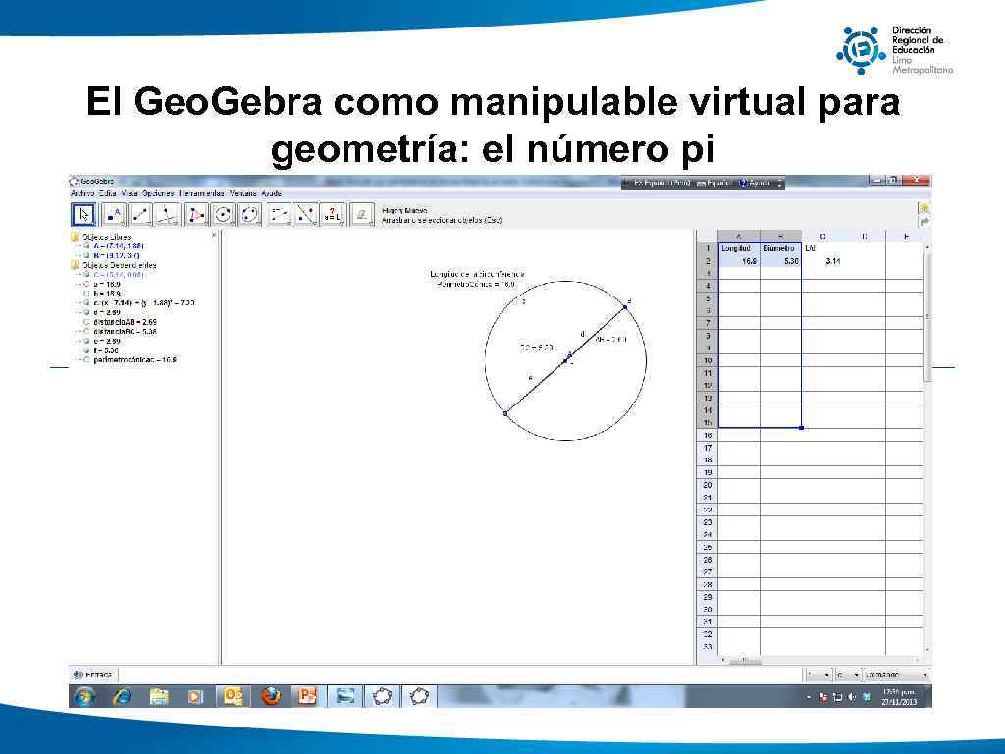1005x754 pixels.
Task: Click the Entrada help icon
Action: [x=78, y=675]
